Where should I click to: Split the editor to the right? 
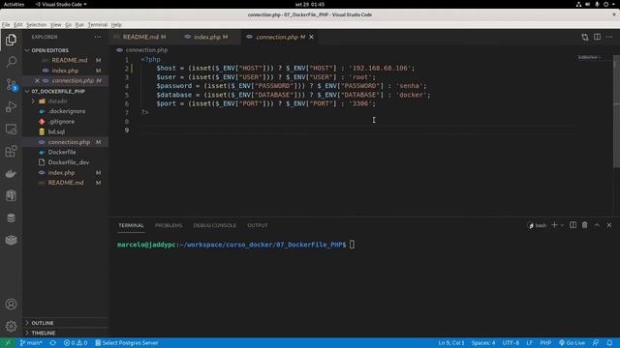(x=597, y=37)
